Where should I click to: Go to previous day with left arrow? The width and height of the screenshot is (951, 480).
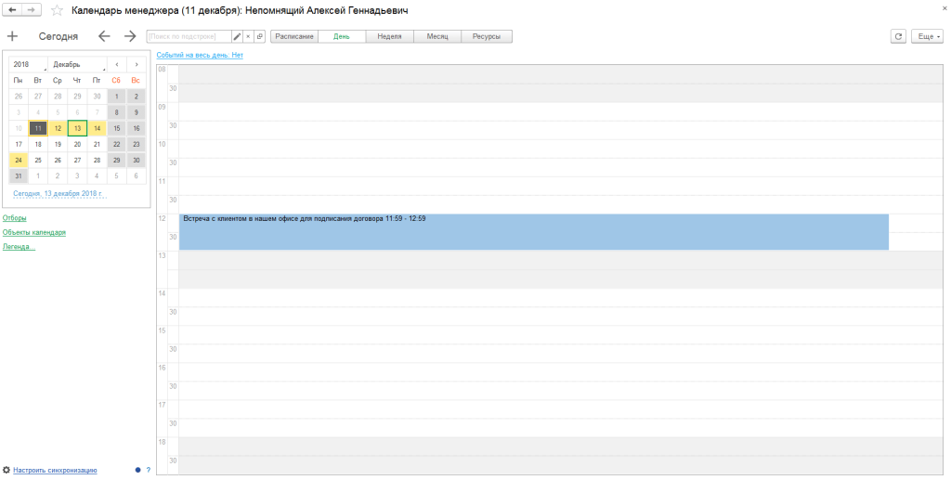pos(104,36)
